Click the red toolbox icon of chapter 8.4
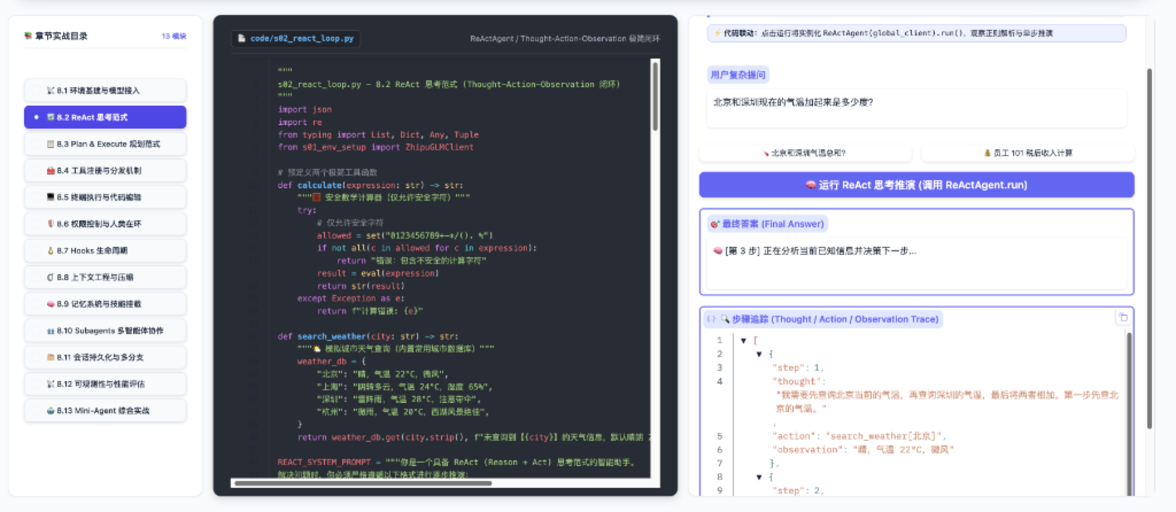1176x512 pixels. 51,170
